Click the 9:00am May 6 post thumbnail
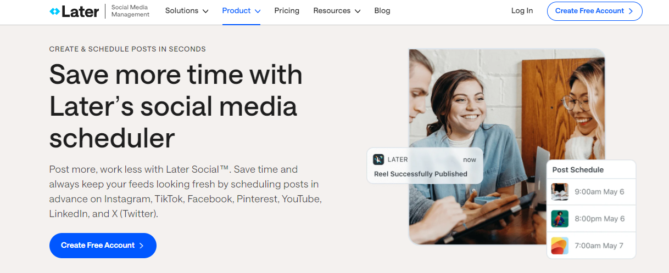The width and height of the screenshot is (669, 273). click(x=560, y=192)
